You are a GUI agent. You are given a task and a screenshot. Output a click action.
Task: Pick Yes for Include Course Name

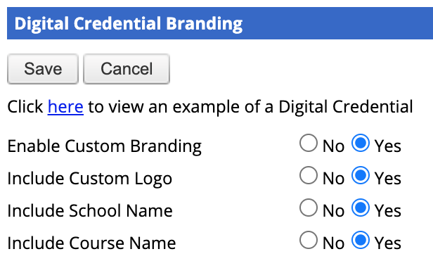[361, 240]
